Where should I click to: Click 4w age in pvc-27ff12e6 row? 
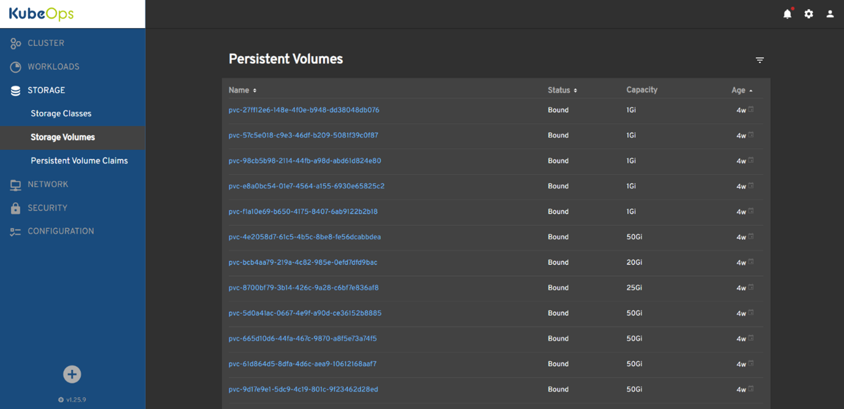[x=741, y=111]
